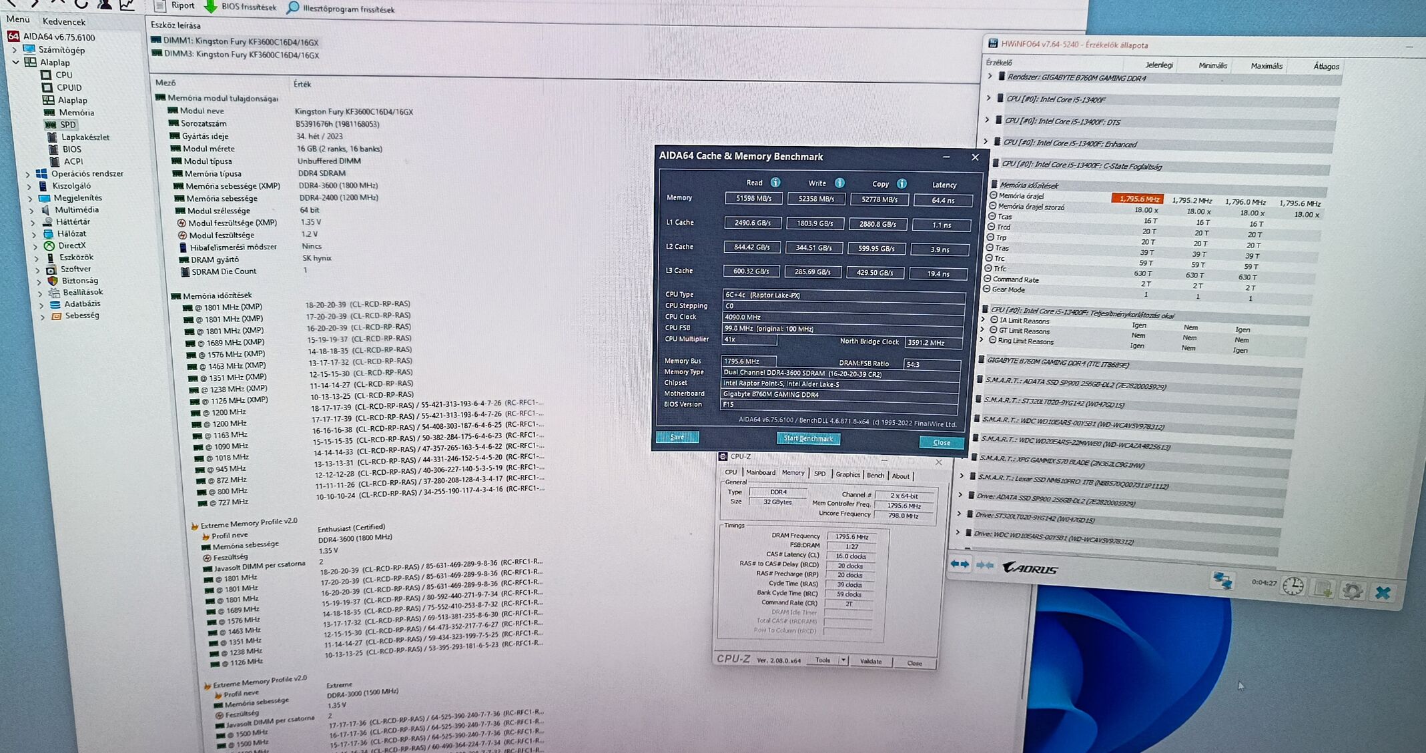This screenshot has width=1426, height=753.
Task: Click Save in the Cache & Memory Benchmark
Action: [677, 437]
